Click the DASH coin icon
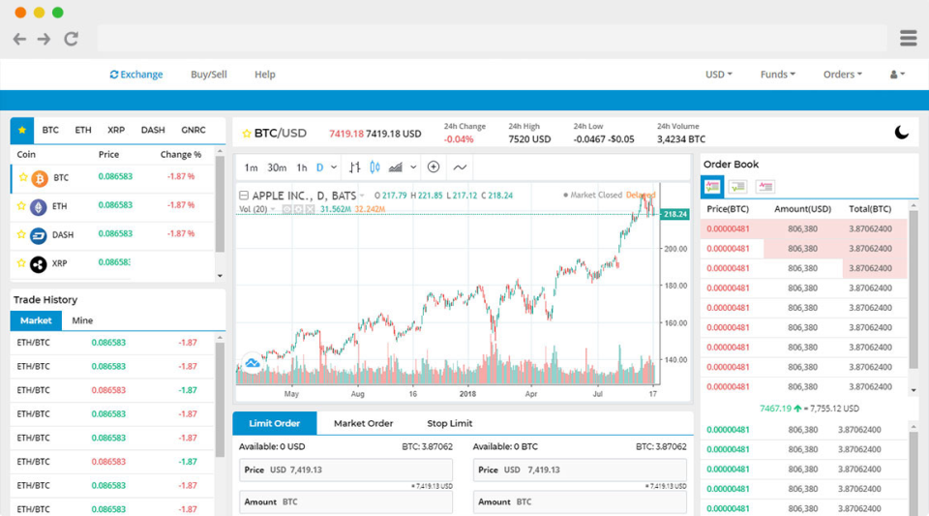Screen dimensions: 929x516 click(39, 235)
